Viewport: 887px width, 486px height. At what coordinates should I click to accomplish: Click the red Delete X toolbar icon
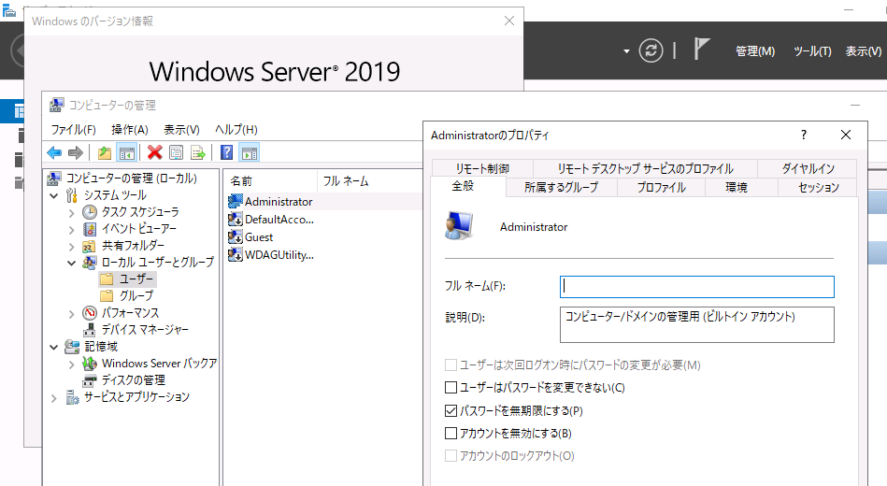(x=154, y=152)
